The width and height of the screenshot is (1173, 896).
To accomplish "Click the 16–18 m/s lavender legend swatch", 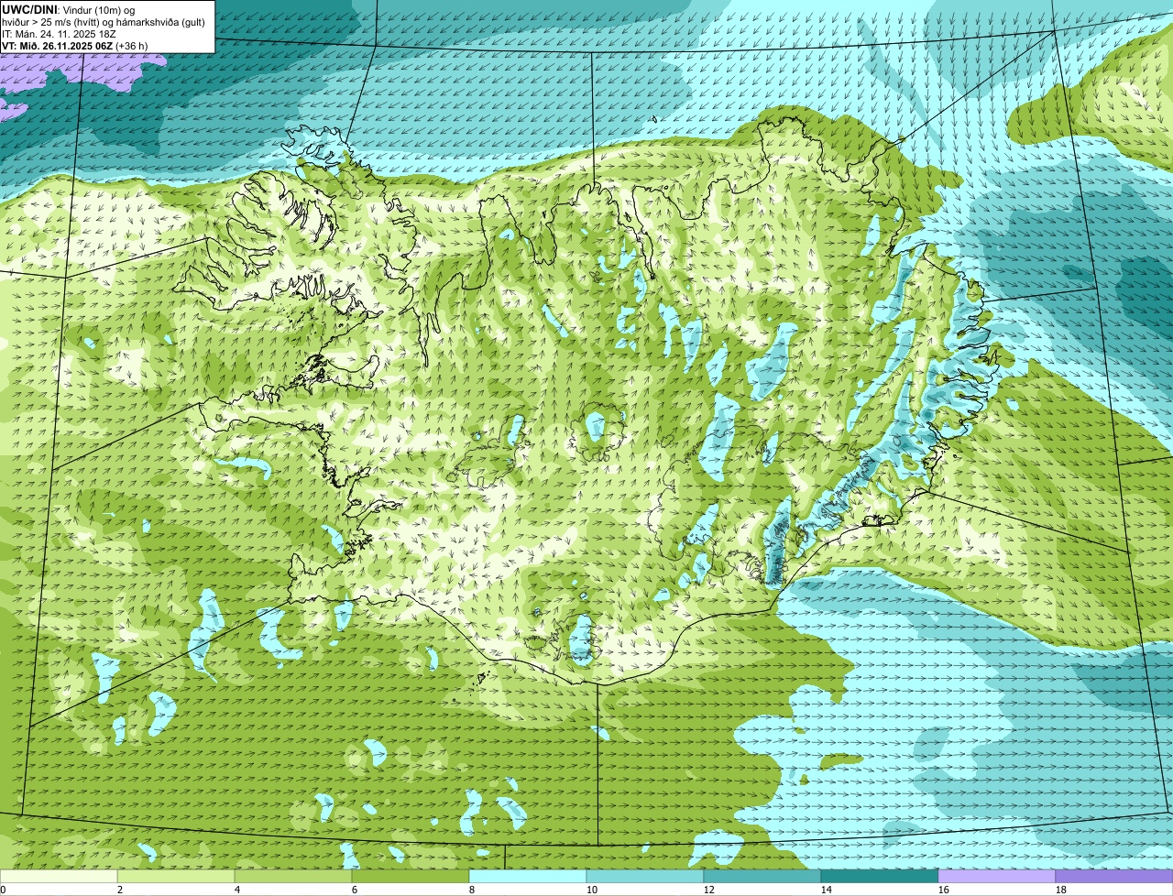I will 997,877.
